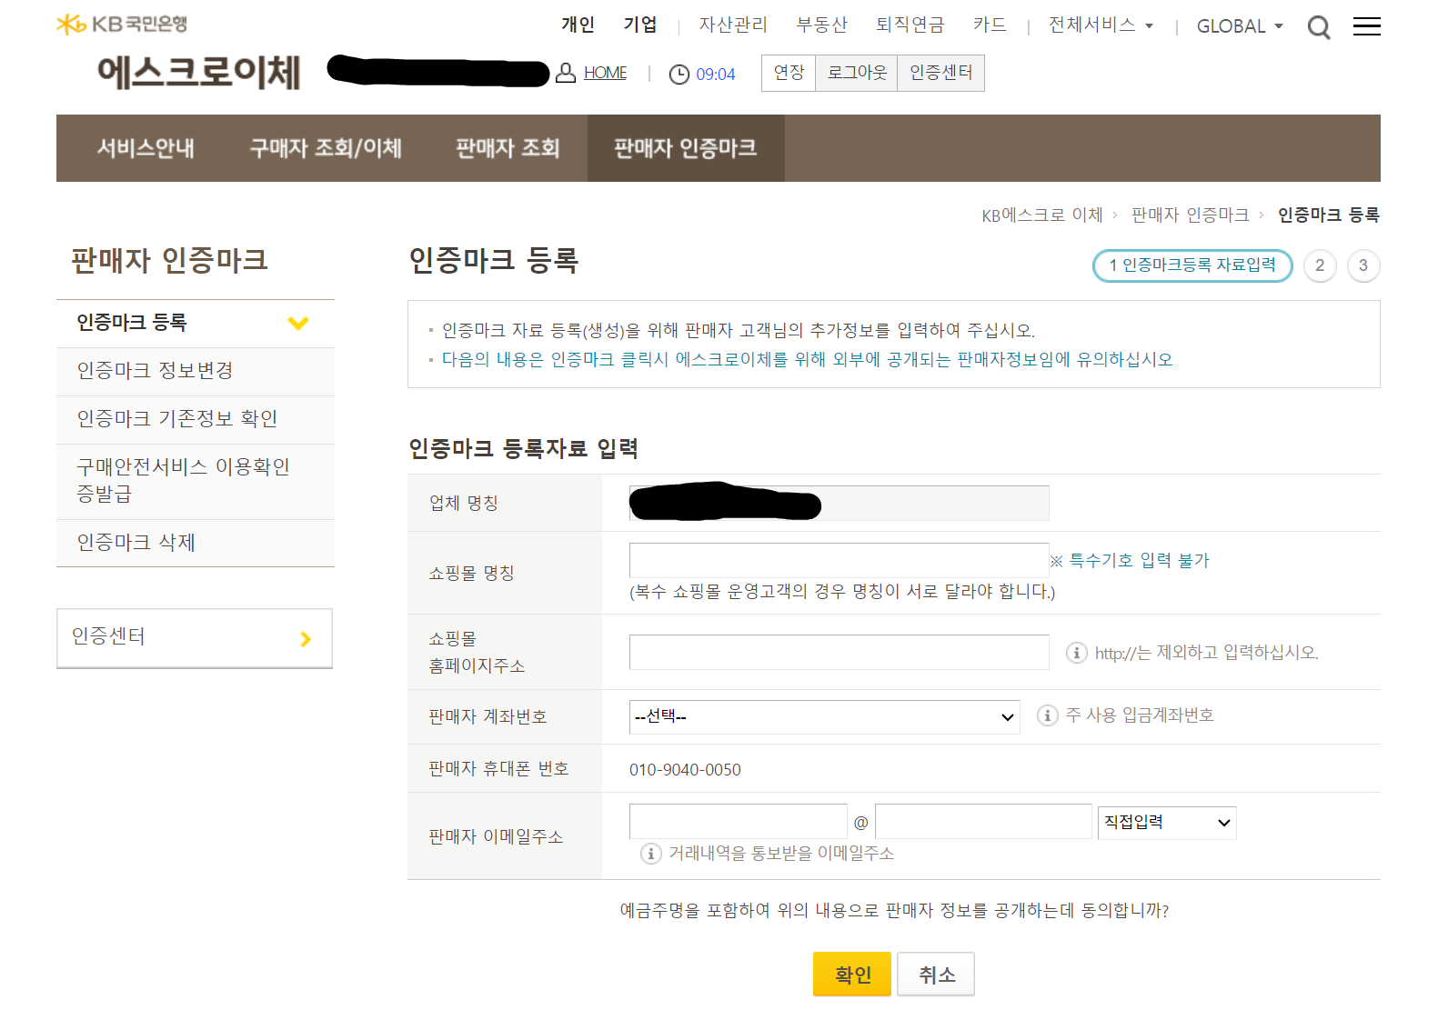Open the 인증센터 sidebar box

pyautogui.click(x=195, y=638)
